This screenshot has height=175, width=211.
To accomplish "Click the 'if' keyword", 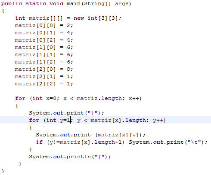I will coord(39,142).
